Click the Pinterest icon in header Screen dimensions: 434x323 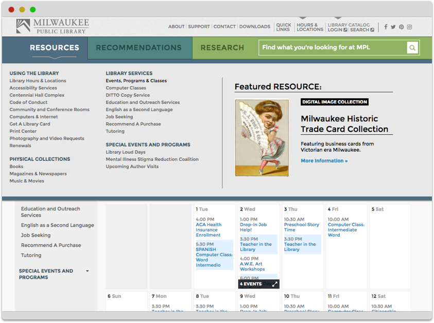[402, 27]
